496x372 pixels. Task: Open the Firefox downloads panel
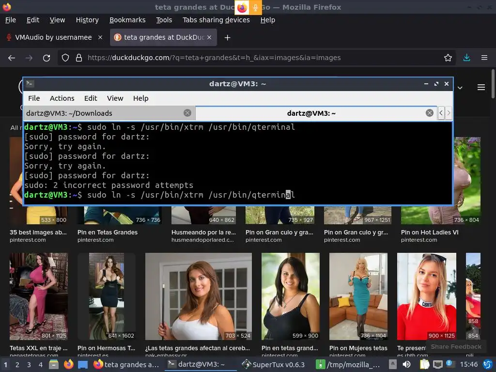tap(466, 58)
